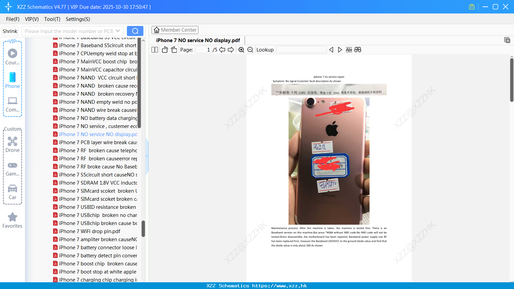
Task: Open iPhone 7 ampliter broken file
Action: pyautogui.click(x=95, y=239)
